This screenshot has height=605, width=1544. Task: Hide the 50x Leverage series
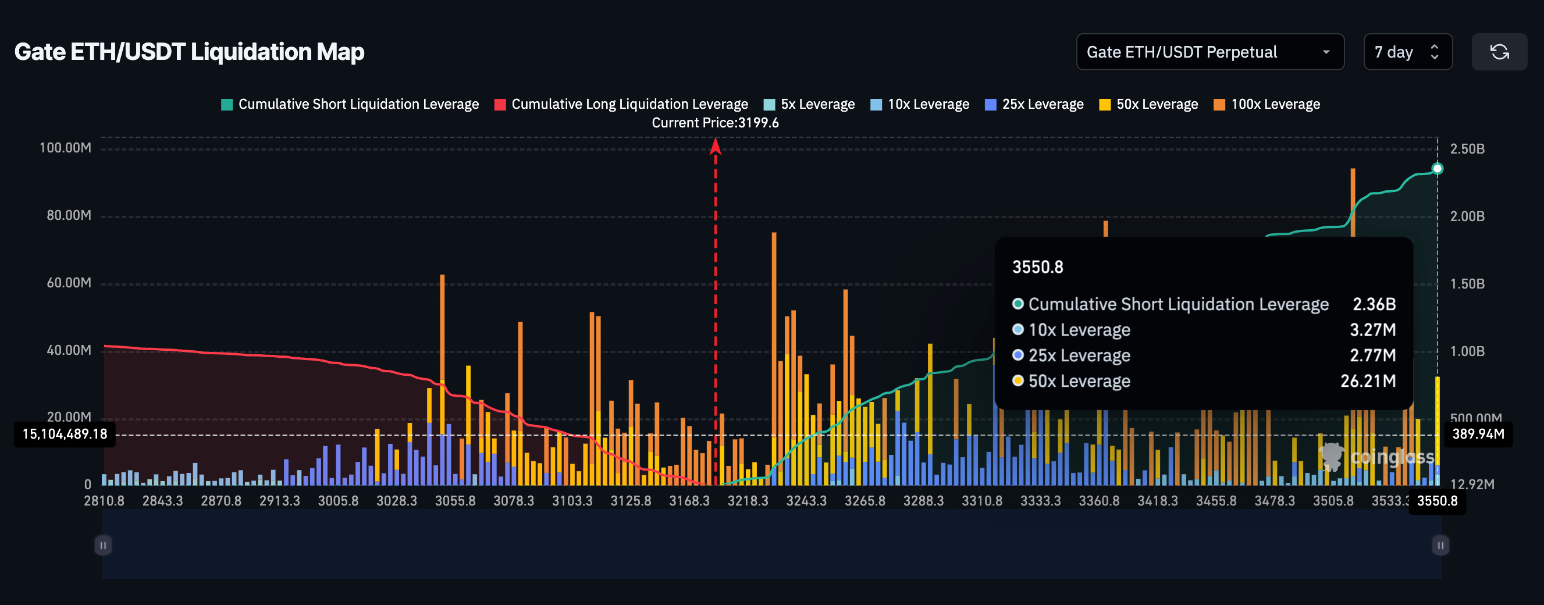click(1148, 104)
